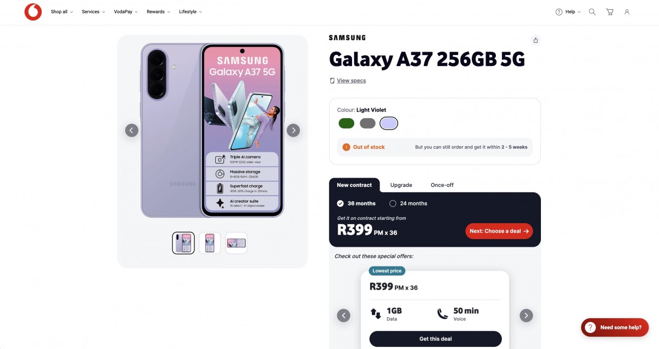Screen dimensions: 659x349
Task: Expand the Services dropdown
Action: pyautogui.click(x=93, y=12)
